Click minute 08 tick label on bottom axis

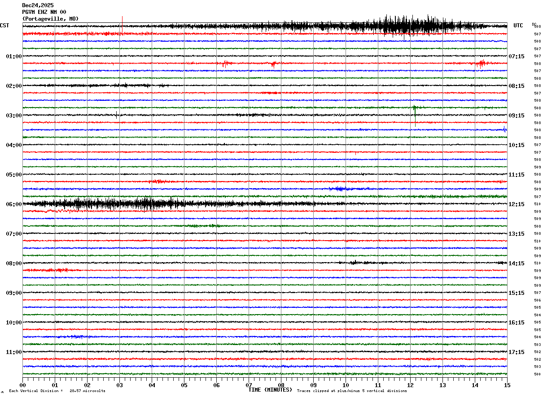281,385
